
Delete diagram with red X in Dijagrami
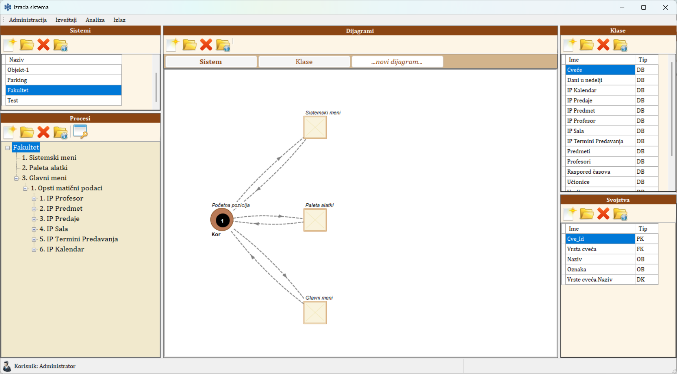coord(206,45)
